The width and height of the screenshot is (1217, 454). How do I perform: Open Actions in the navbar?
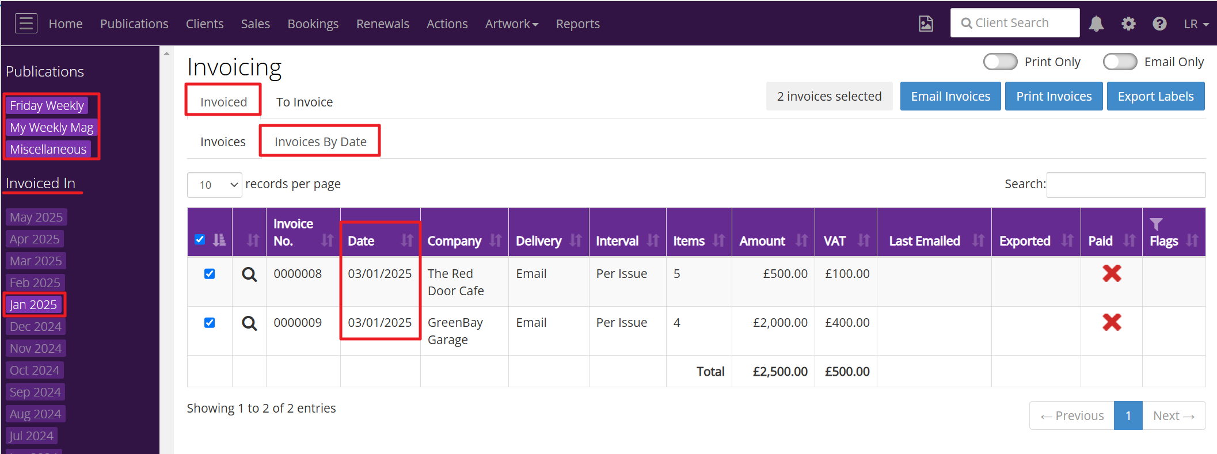447,24
